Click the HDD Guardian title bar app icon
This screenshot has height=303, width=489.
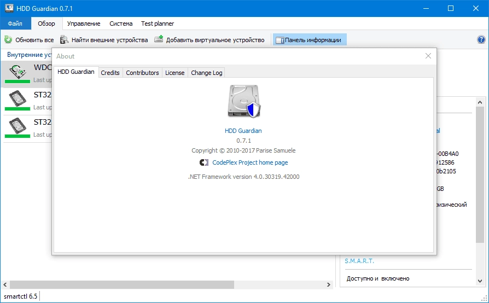point(9,8)
